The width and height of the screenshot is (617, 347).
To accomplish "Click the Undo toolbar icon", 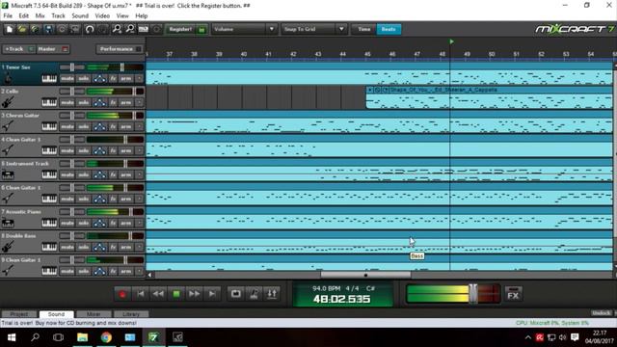I will 90,29.
